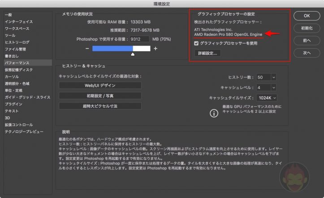This screenshot has width=324, height=198.
Task: Open the ヒストリー数 dropdown arrow
Action: (273, 77)
